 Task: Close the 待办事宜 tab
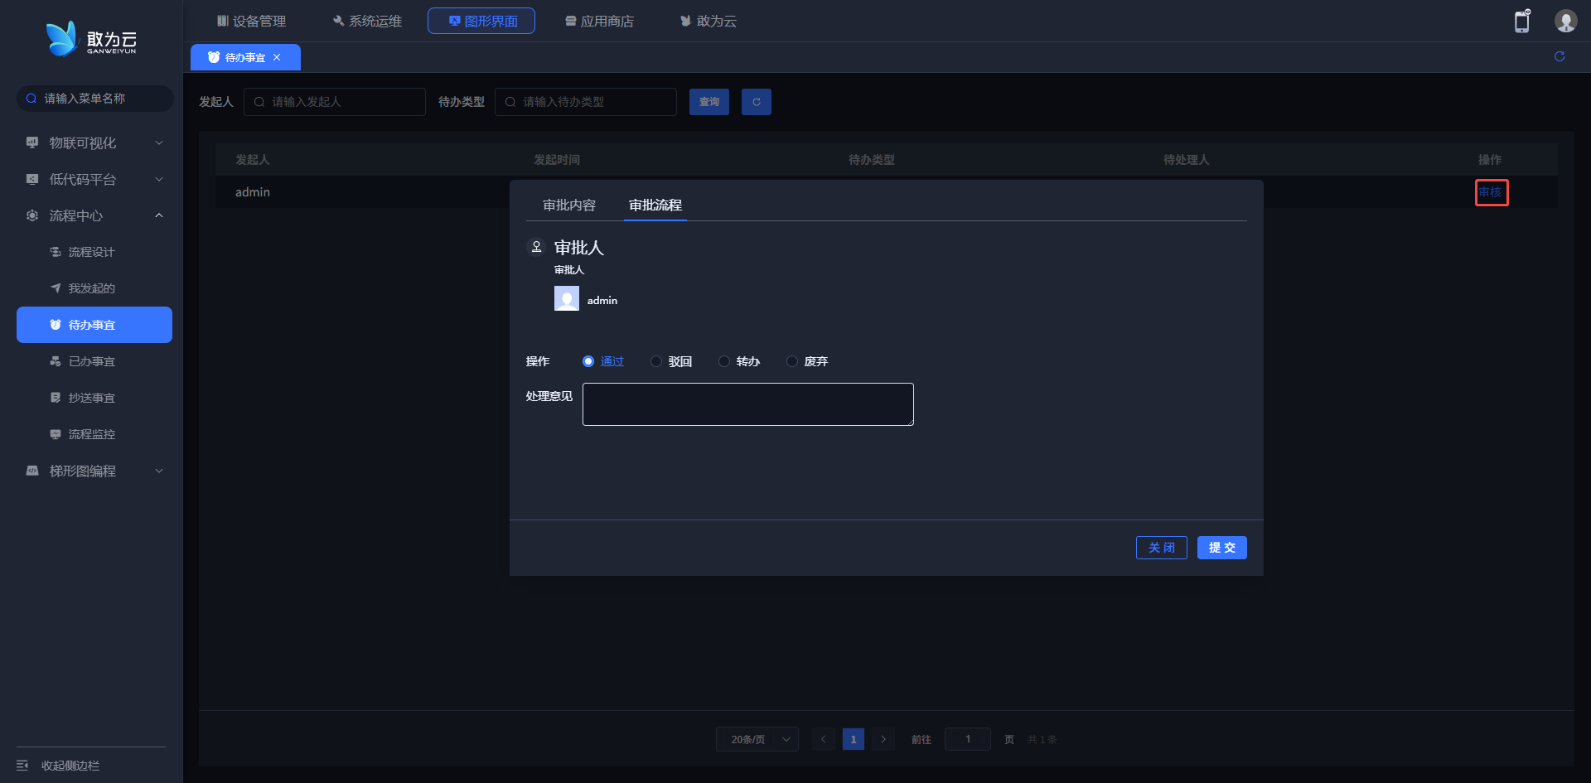277,57
